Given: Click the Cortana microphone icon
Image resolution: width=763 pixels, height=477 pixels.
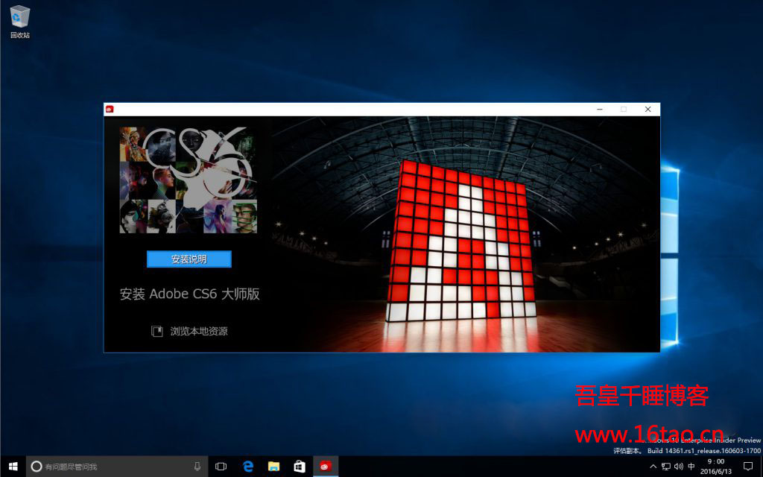Looking at the screenshot, I should click(197, 467).
